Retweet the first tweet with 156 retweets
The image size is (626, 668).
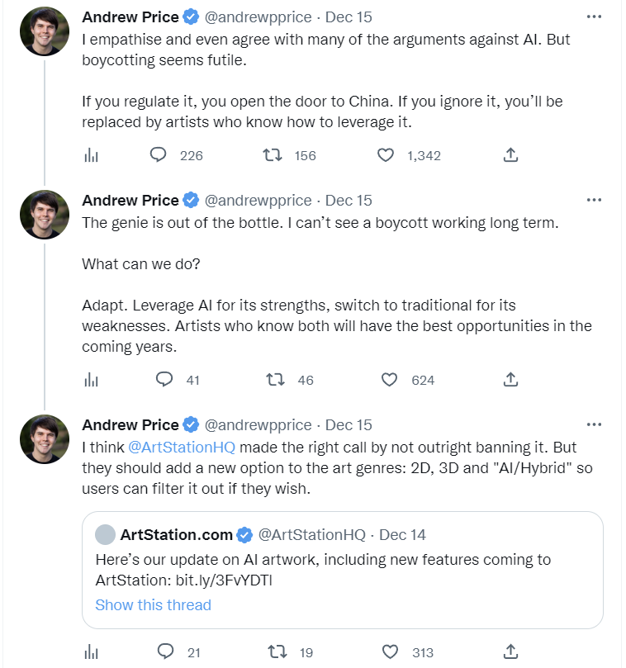(273, 155)
